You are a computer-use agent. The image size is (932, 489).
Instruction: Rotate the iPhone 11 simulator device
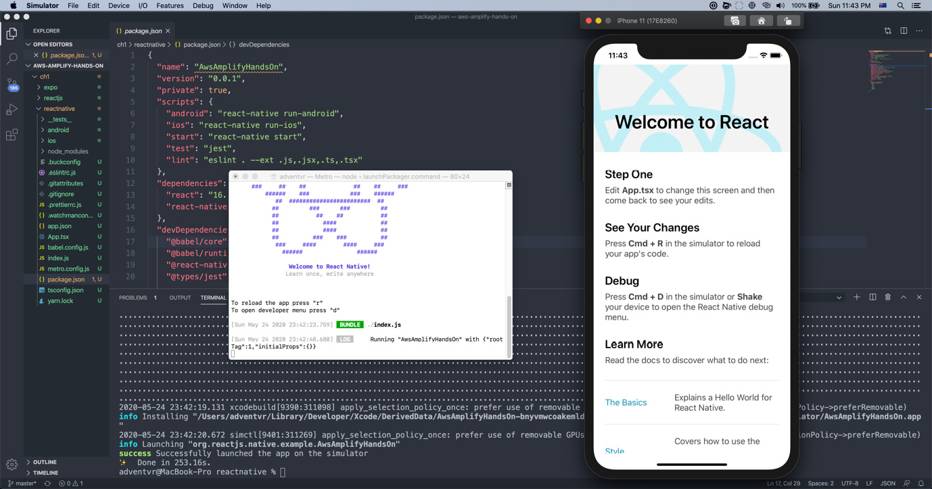point(787,21)
